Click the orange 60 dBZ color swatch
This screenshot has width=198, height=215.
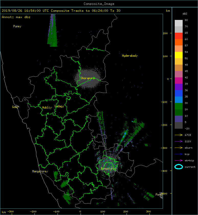(x=179, y=42)
